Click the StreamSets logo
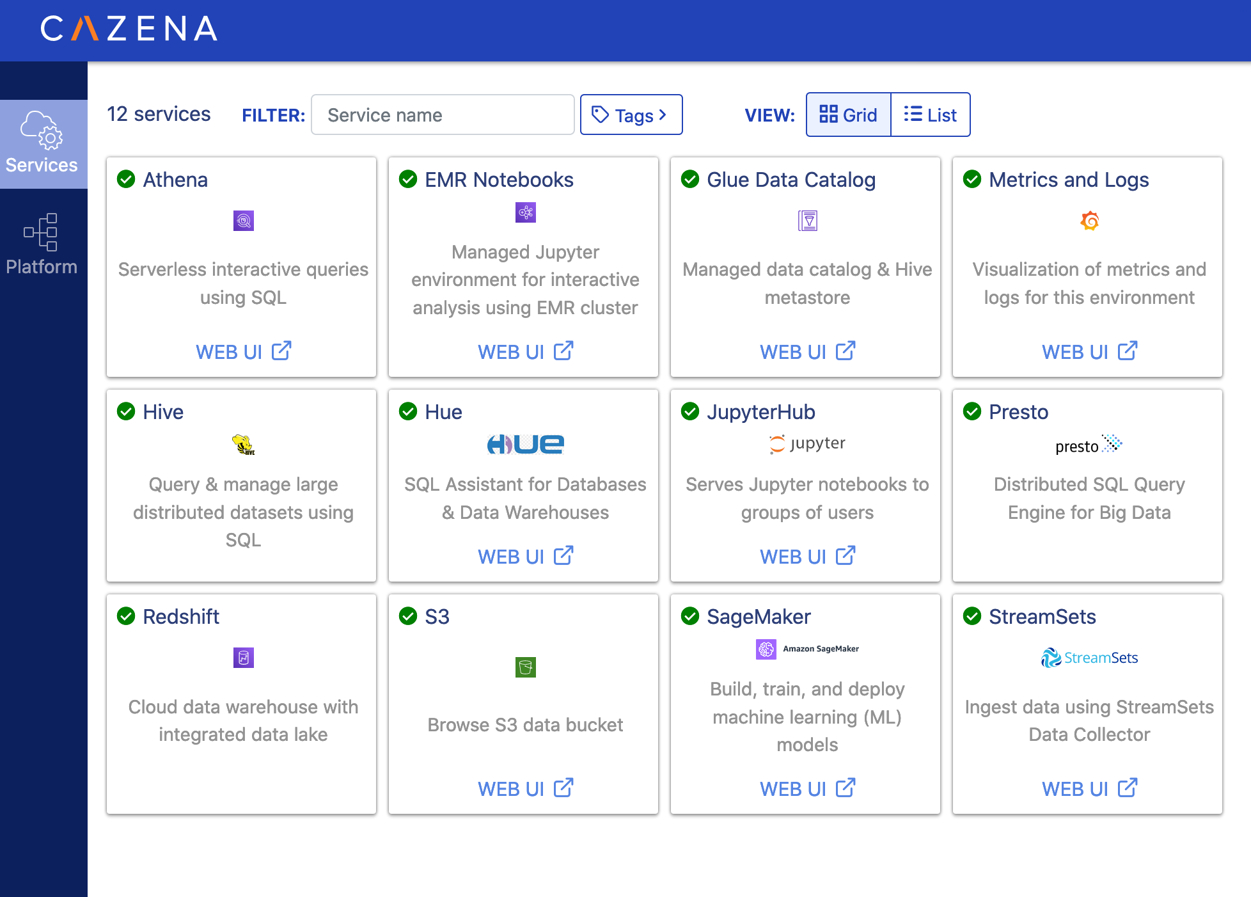The width and height of the screenshot is (1251, 897). pyautogui.click(x=1089, y=658)
